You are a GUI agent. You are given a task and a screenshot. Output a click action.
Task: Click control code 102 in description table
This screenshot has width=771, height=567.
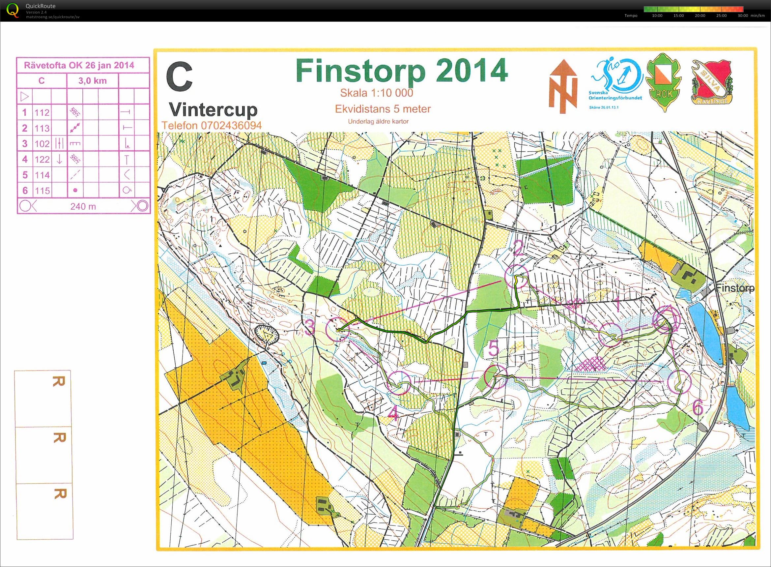tap(42, 144)
